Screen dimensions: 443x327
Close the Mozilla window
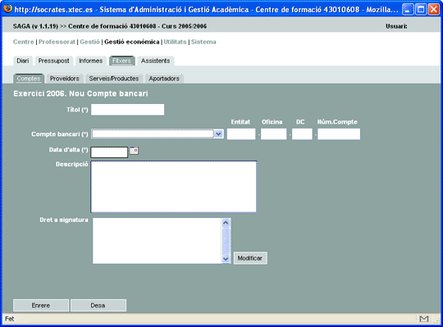pos(434,9)
